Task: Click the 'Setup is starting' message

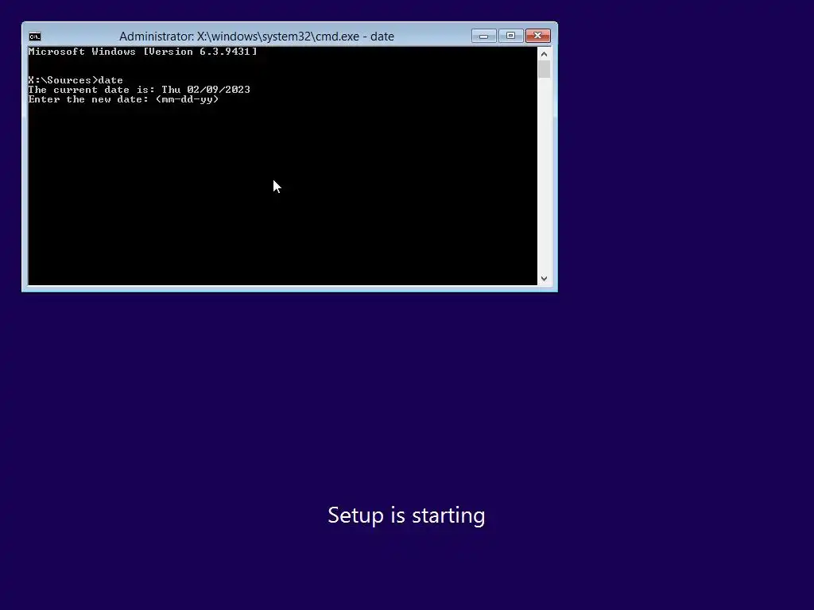Action: pyautogui.click(x=406, y=515)
